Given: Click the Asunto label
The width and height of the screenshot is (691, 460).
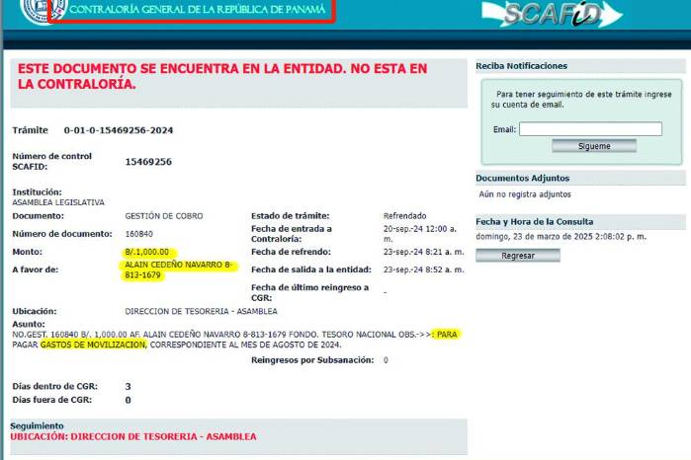Looking at the screenshot, I should pyautogui.click(x=29, y=324).
